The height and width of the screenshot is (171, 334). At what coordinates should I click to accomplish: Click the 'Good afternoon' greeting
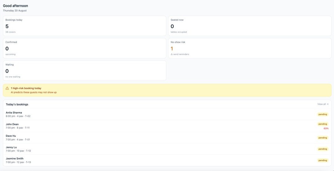[15, 6]
